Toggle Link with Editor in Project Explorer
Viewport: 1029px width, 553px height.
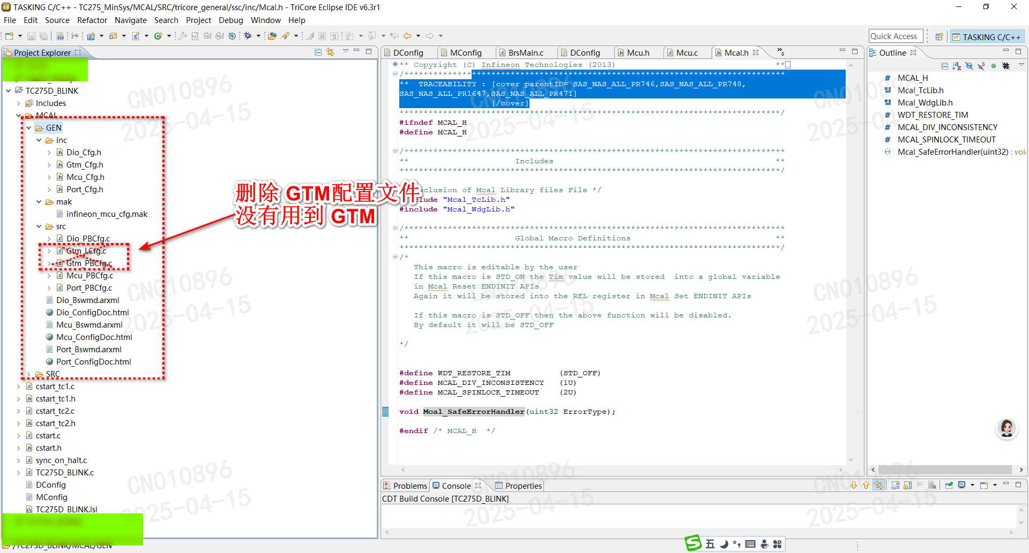330,52
